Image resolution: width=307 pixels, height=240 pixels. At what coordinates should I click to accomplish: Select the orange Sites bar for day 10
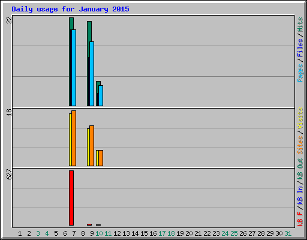[x=101, y=158]
